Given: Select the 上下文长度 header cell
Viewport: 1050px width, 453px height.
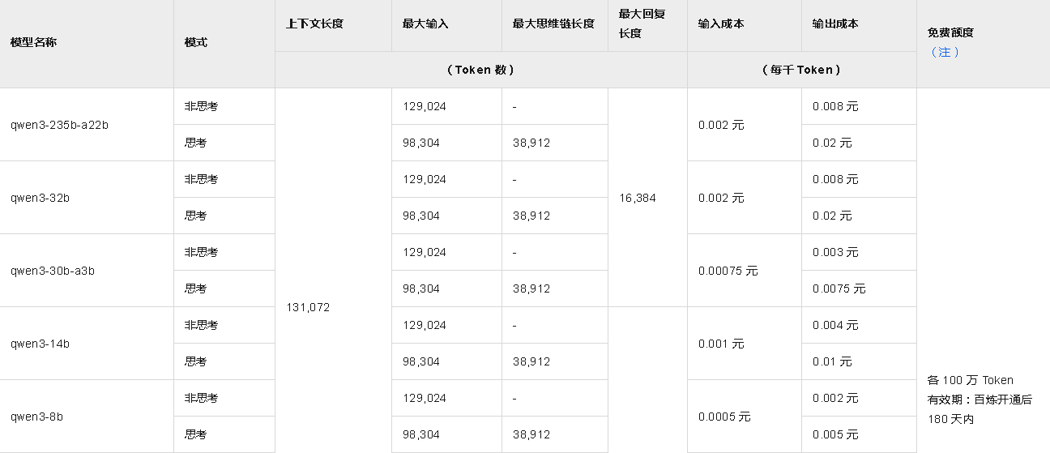Looking at the screenshot, I should 314,24.
